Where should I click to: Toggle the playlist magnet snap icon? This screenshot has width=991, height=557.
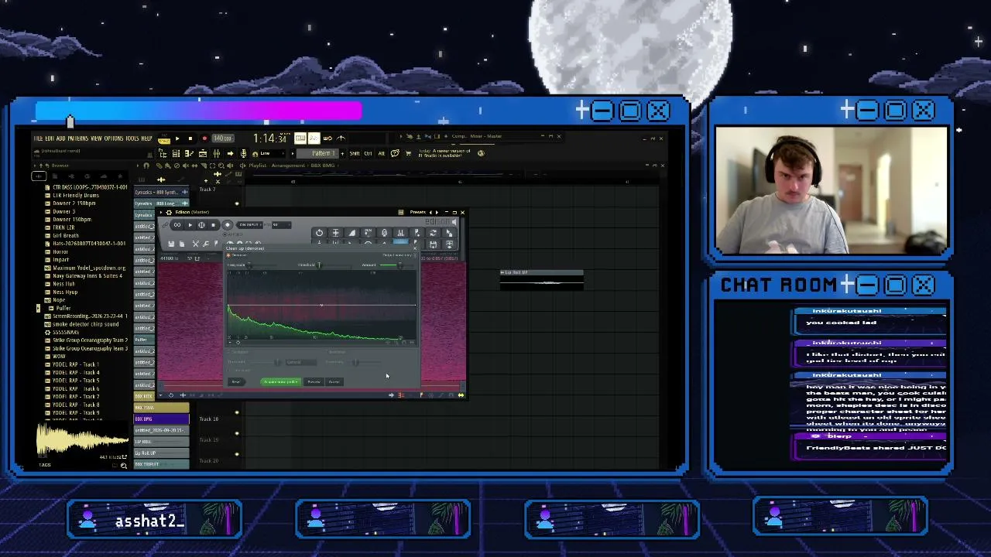point(147,166)
